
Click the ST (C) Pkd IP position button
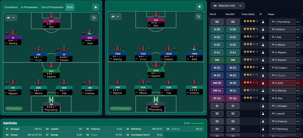(217, 98)
